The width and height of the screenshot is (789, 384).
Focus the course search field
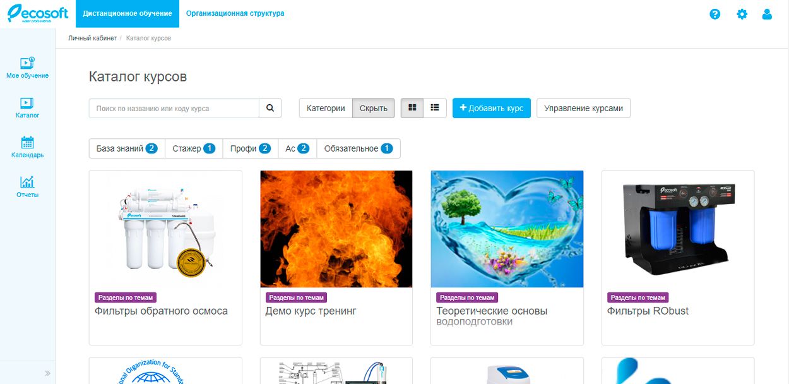pos(174,108)
